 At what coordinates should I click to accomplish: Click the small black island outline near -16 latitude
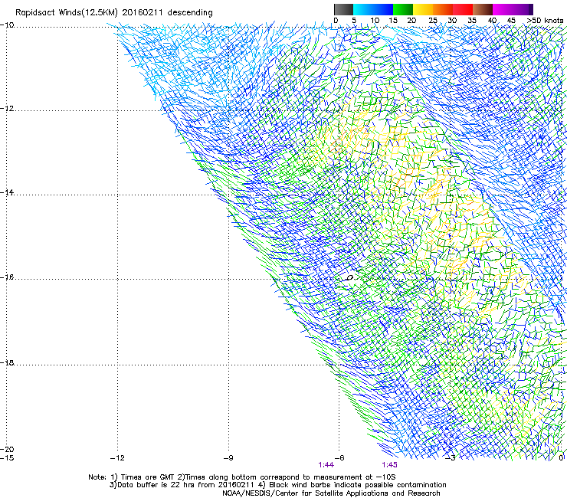click(x=349, y=278)
